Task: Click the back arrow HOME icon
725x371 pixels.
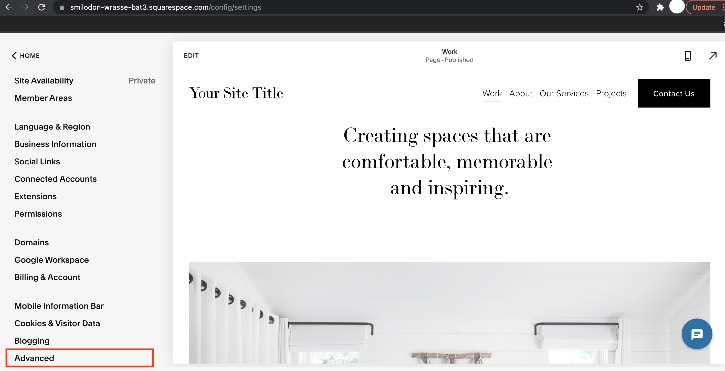Action: (x=14, y=56)
